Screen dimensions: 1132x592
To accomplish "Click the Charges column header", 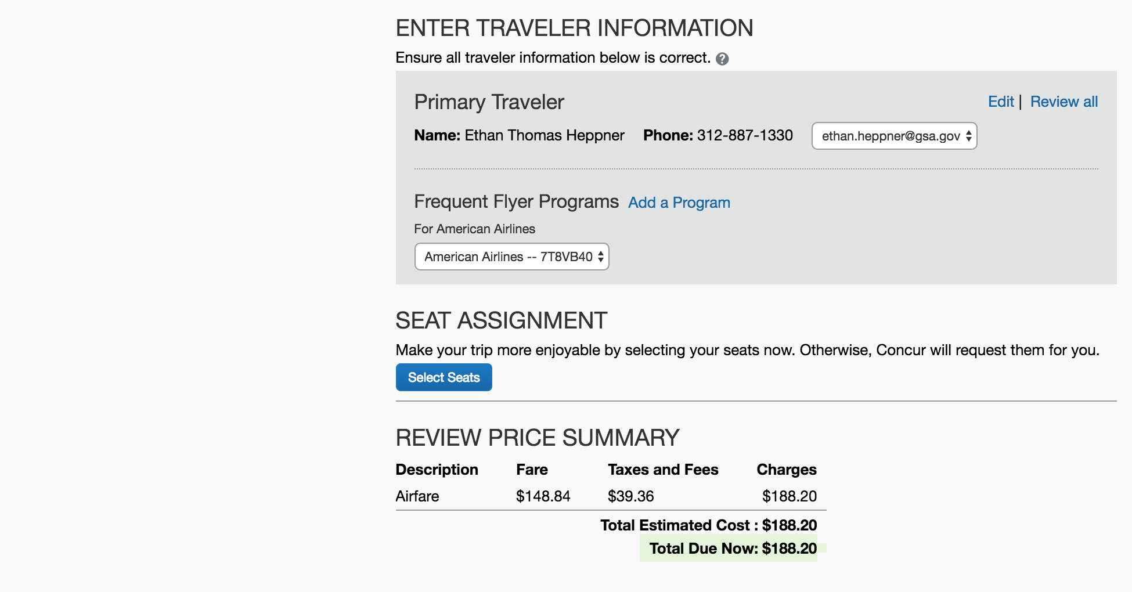I will [786, 470].
